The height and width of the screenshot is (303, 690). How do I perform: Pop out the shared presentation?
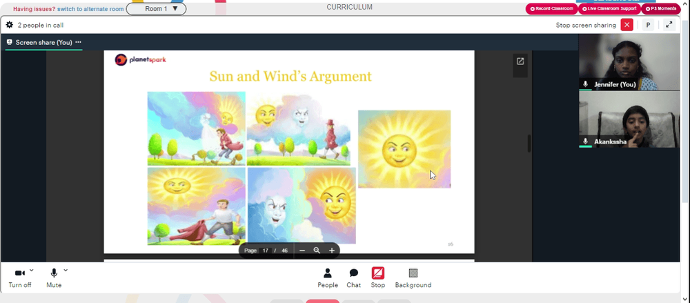click(x=520, y=61)
